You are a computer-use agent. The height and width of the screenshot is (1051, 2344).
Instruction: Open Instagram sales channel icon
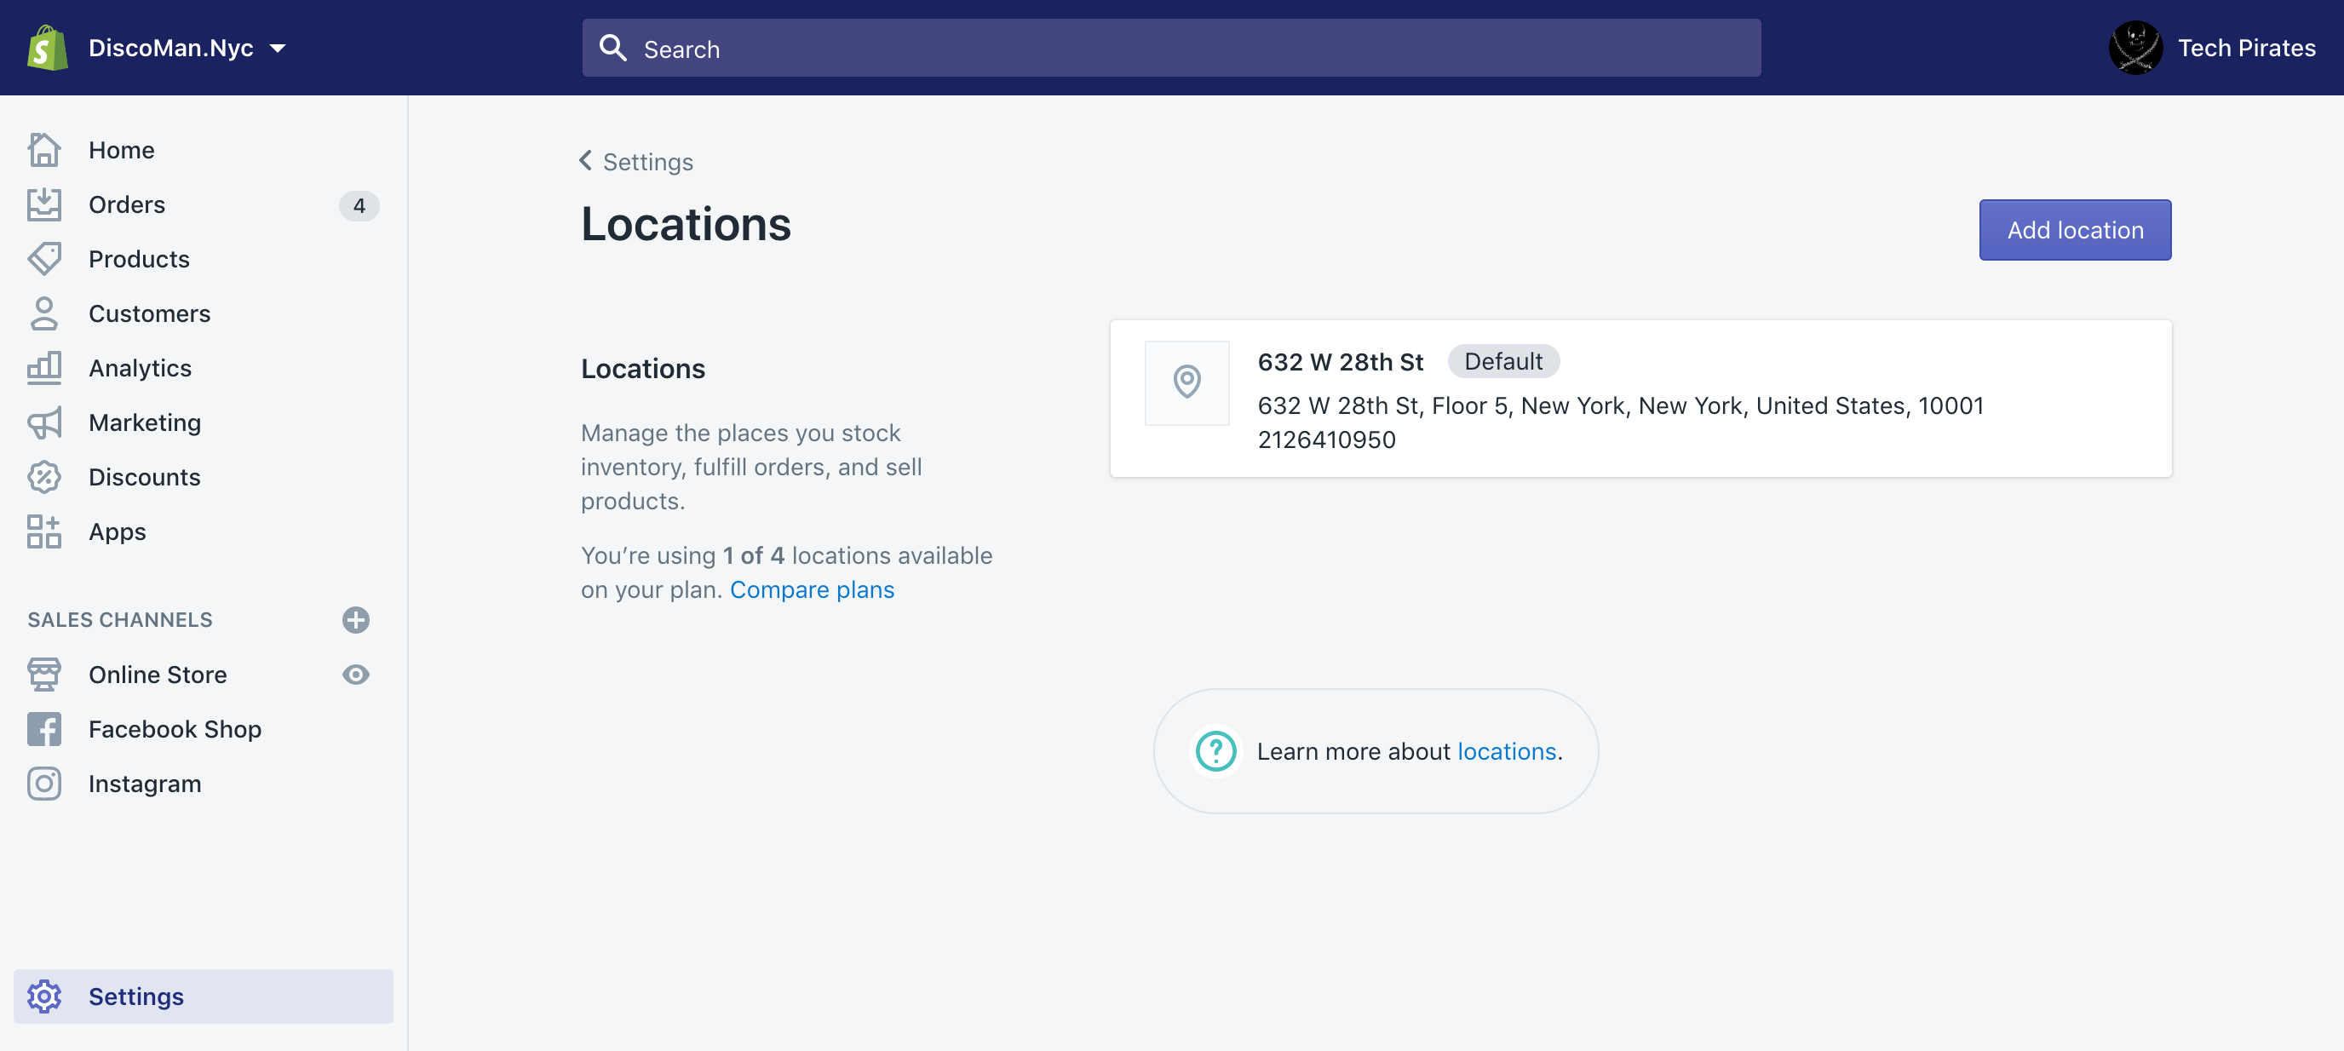43,783
